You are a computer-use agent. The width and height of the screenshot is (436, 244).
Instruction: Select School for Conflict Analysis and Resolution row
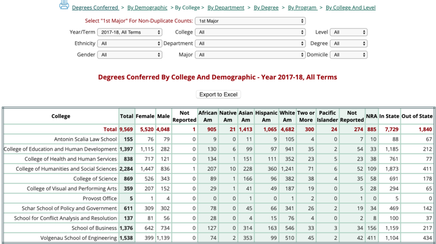click(x=219, y=218)
